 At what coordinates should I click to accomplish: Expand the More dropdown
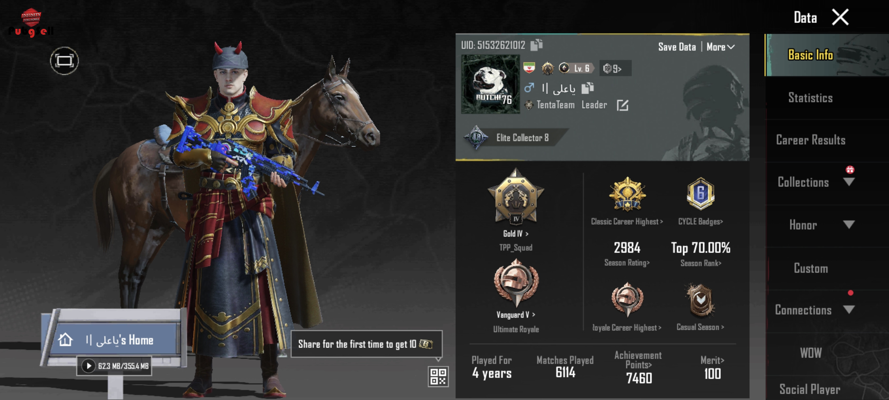(x=721, y=47)
